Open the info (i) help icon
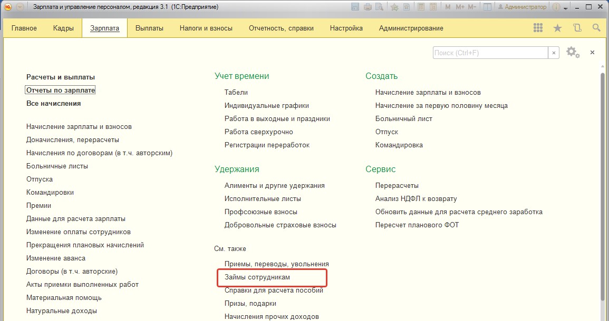The image size is (609, 321). click(x=556, y=7)
